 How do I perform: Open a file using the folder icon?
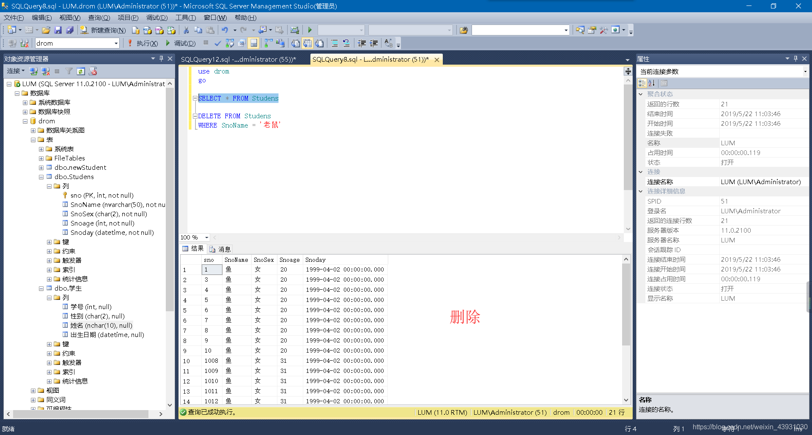click(x=46, y=30)
